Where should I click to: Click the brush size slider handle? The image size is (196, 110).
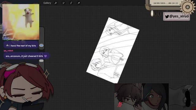pos(41,46)
